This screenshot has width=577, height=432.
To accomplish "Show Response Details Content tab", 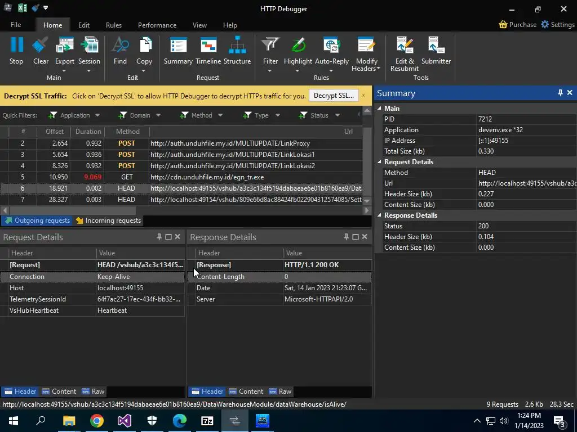I will point(246,391).
